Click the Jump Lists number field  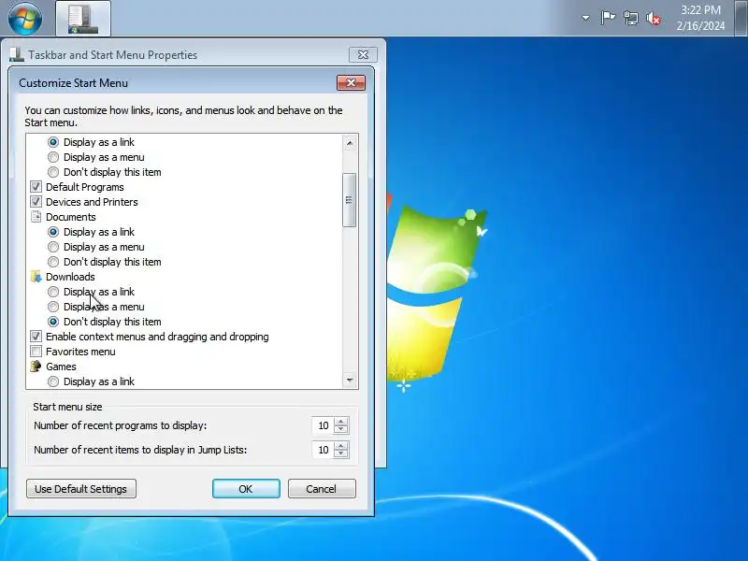(324, 450)
